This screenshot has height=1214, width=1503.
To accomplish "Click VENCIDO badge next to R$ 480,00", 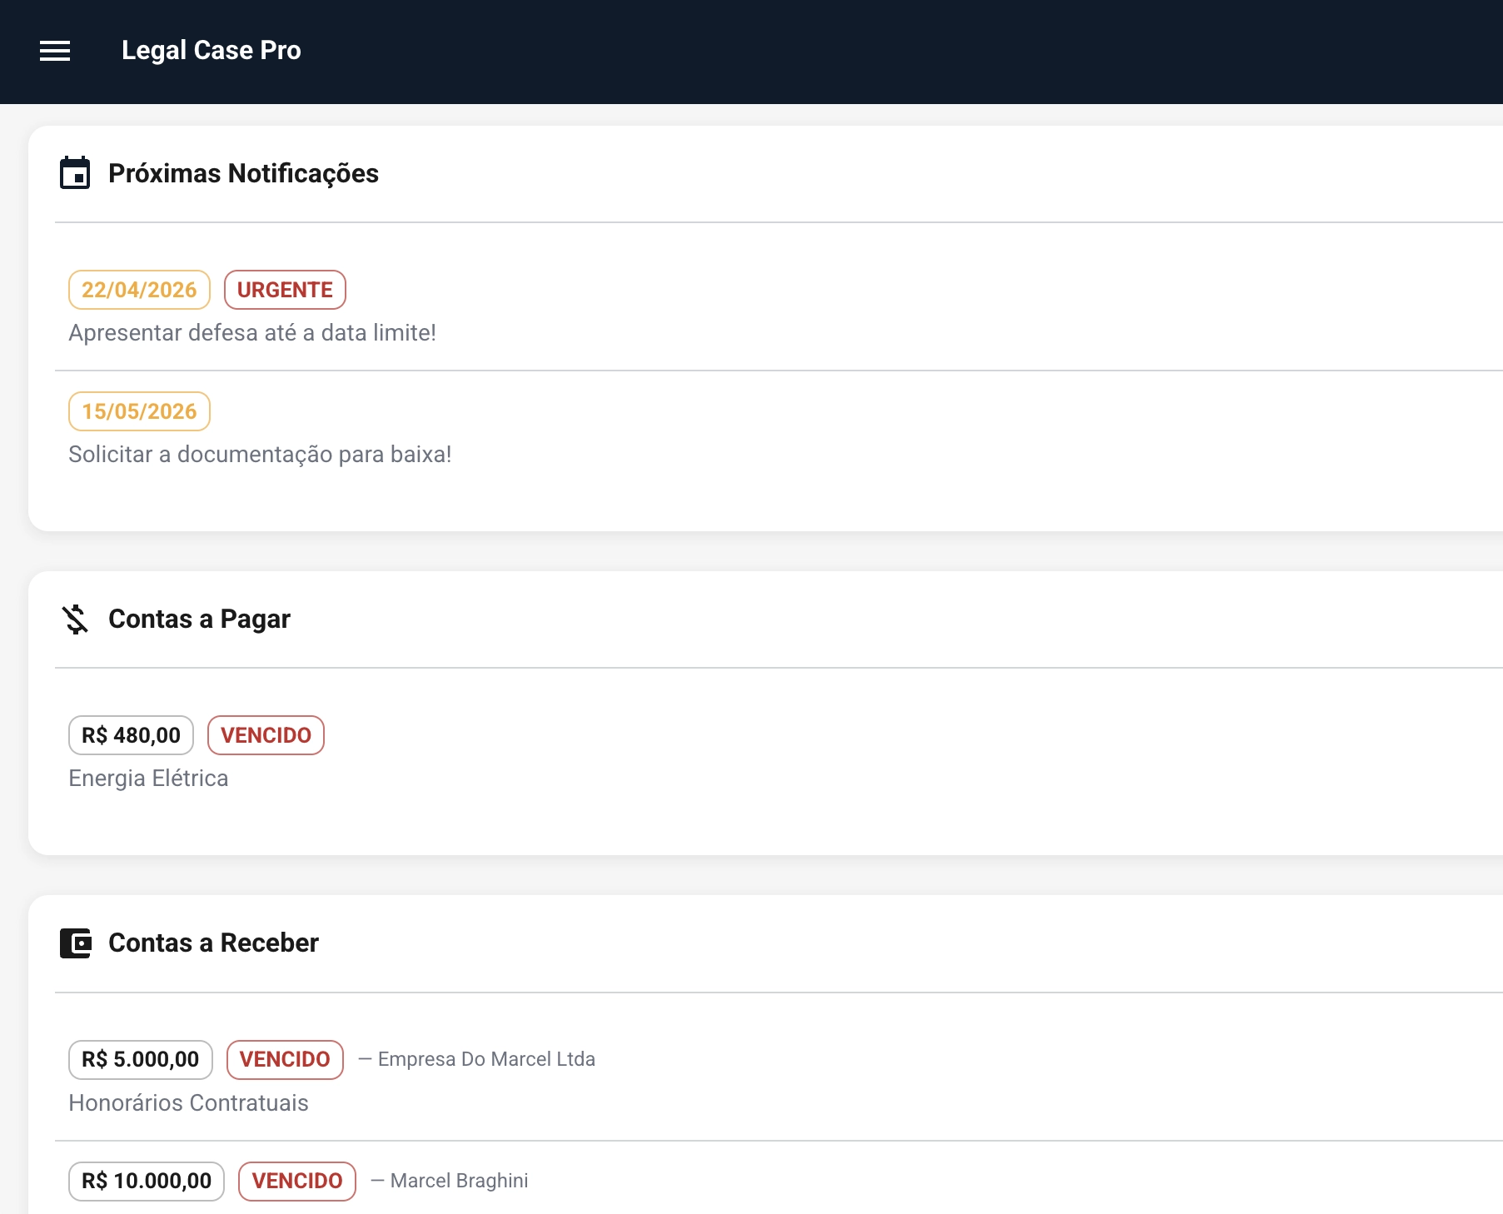I will 266,735.
